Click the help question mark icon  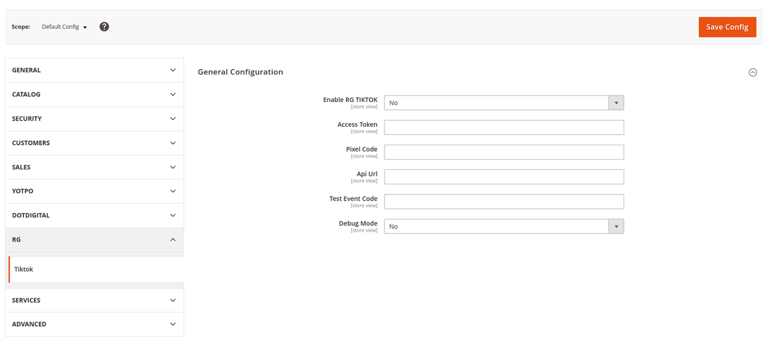104,26
